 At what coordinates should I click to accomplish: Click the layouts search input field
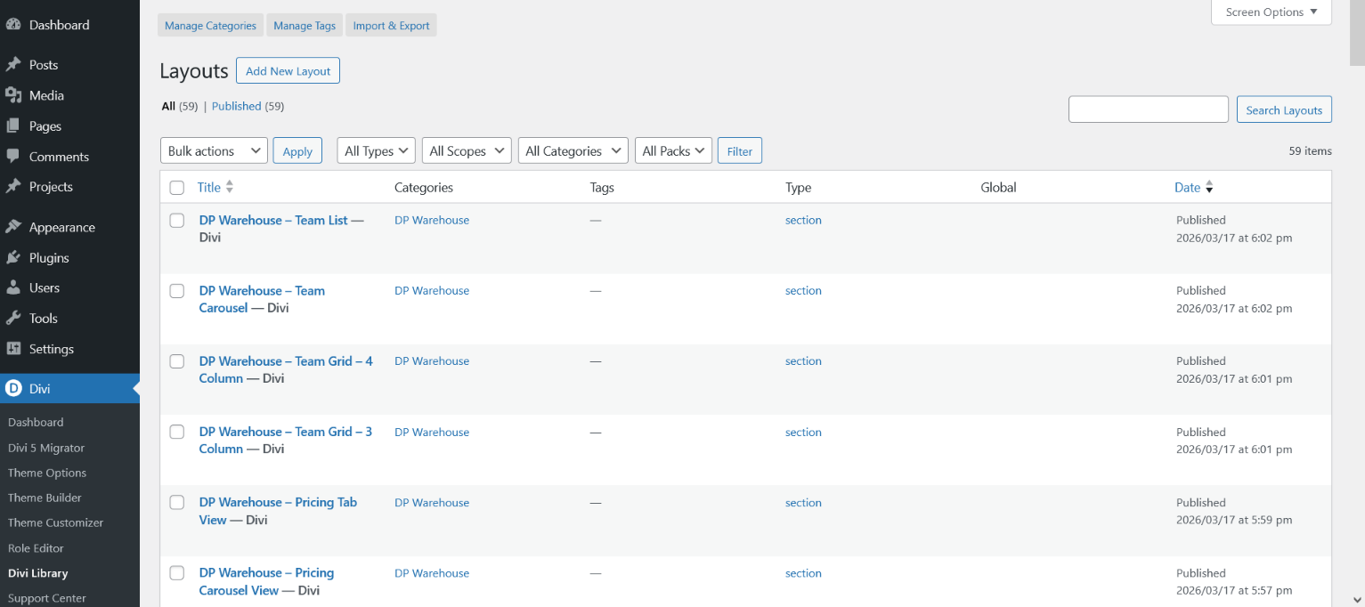pos(1149,109)
